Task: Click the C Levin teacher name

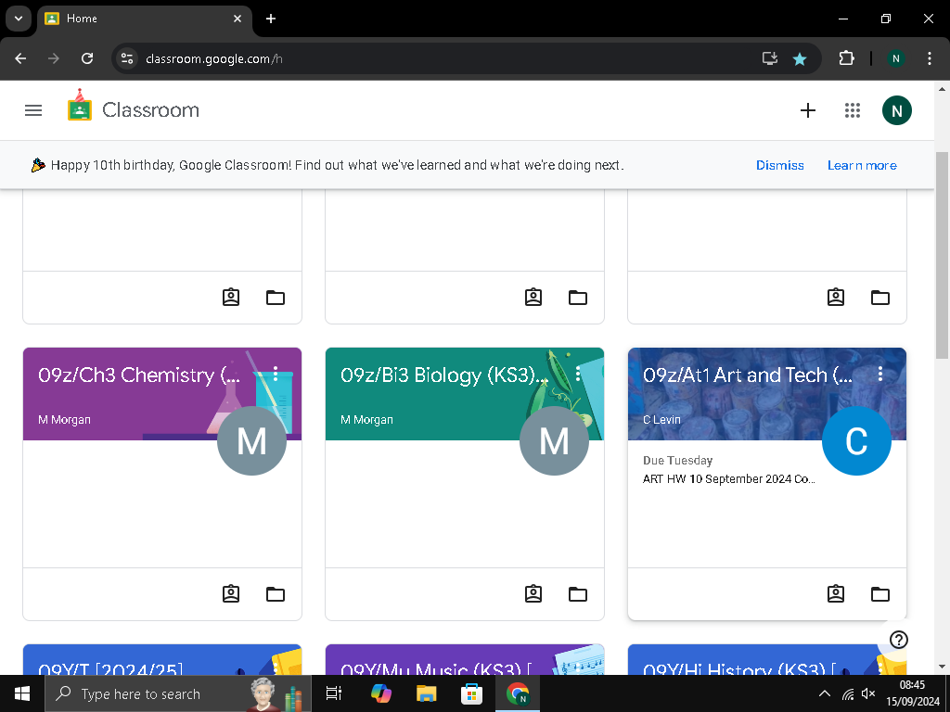Action: tap(661, 420)
